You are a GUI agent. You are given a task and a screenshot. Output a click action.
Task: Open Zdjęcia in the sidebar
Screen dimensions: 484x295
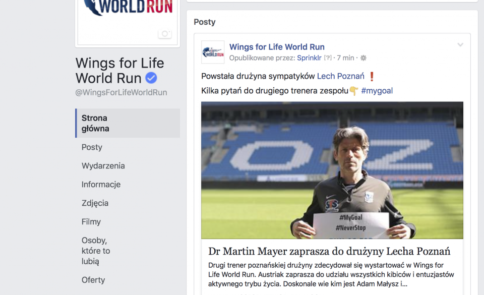(x=95, y=203)
